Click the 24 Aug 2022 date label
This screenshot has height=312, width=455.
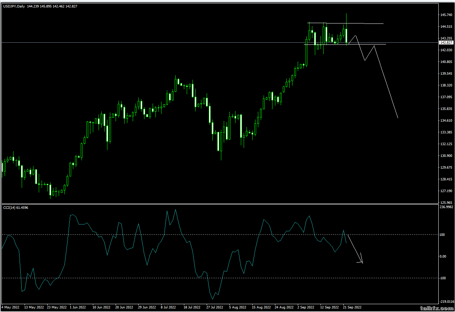click(284, 307)
